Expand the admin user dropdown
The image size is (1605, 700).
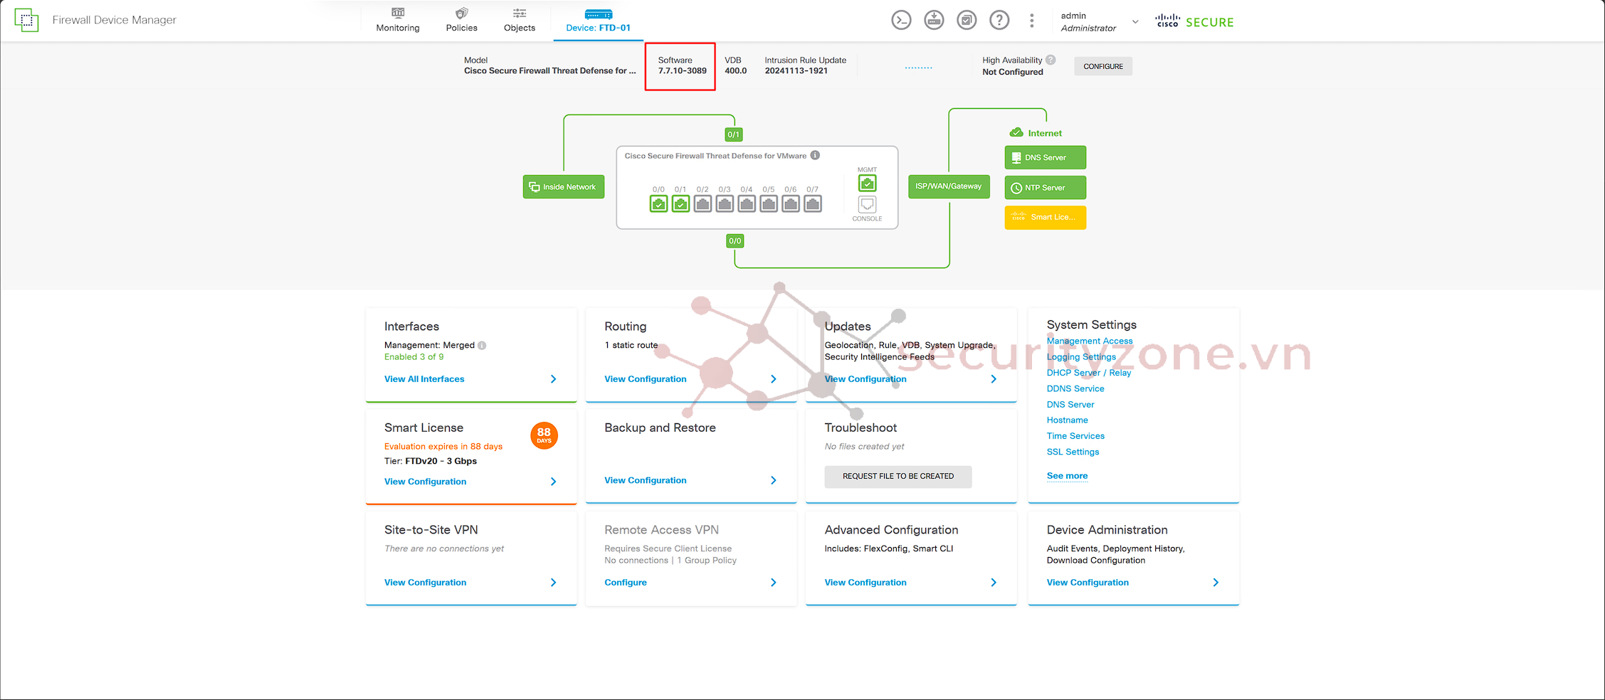coord(1135,22)
